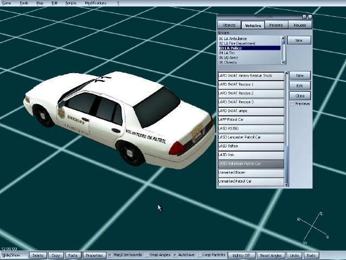Viewport: 346px width, 260px height.
Task: Switch to the Objects tab
Action: click(x=229, y=25)
